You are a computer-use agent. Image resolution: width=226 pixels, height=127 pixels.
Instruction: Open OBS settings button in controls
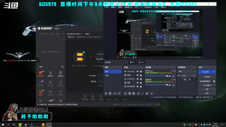(207, 89)
